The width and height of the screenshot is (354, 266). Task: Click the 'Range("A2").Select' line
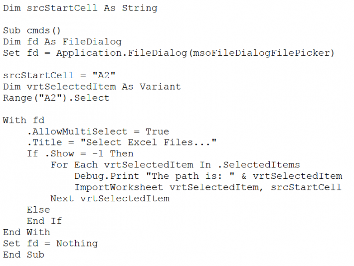(x=56, y=98)
